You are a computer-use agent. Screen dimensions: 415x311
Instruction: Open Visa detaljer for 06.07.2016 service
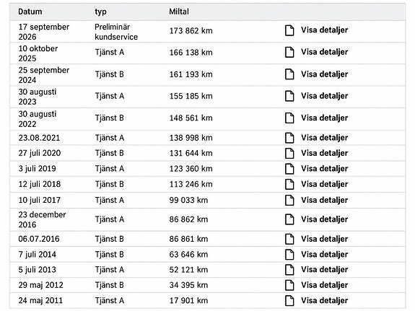click(324, 239)
